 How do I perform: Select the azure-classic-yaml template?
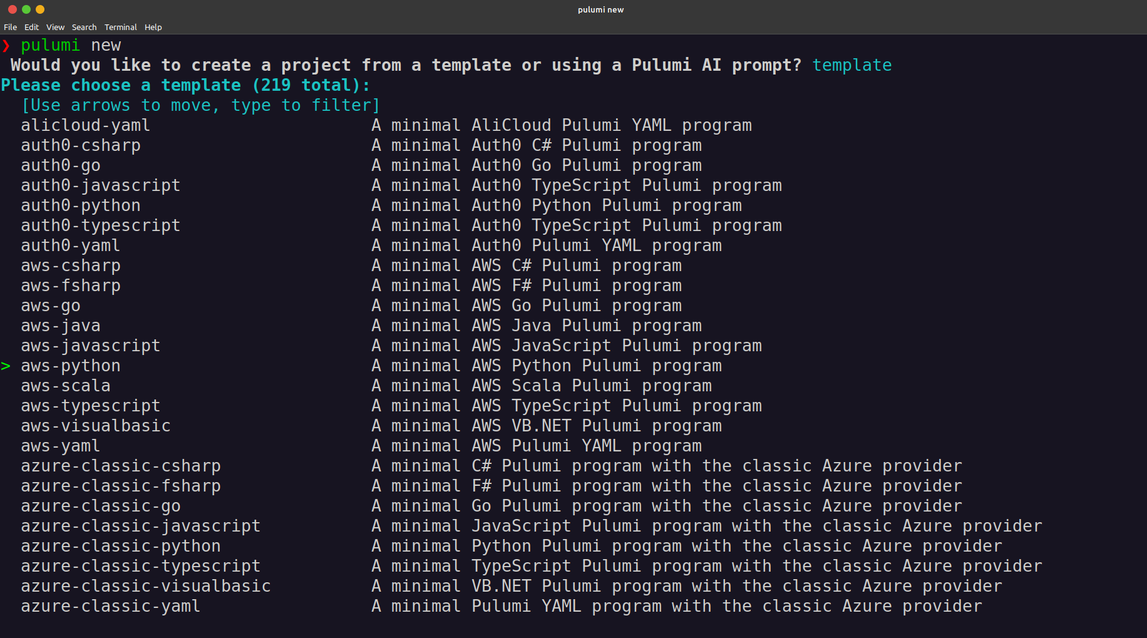(110, 605)
